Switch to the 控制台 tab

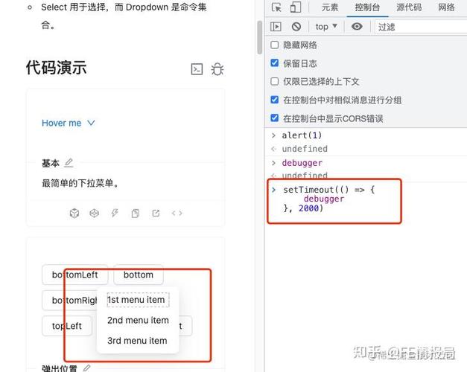point(367,7)
